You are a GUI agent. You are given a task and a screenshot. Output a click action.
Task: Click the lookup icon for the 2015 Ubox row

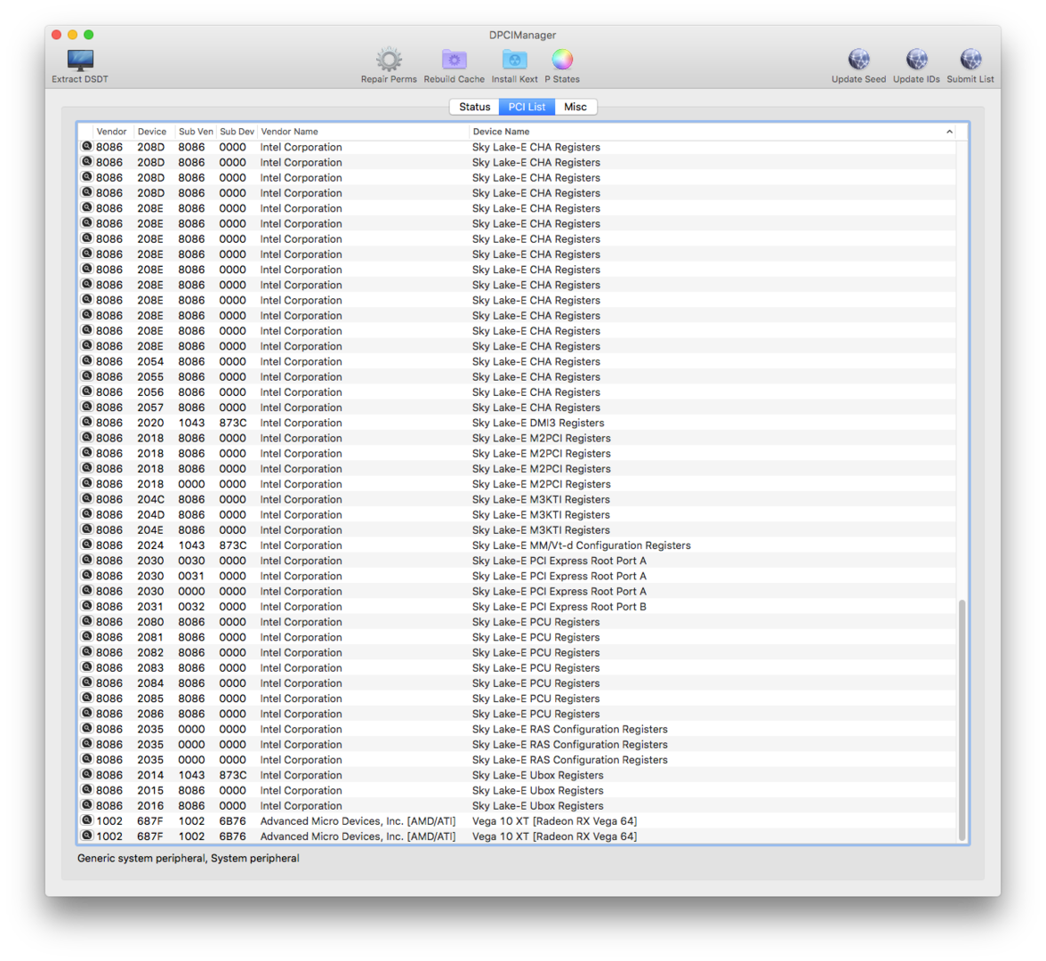[x=87, y=790]
